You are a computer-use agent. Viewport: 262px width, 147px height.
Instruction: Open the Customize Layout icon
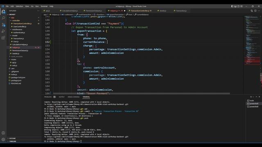(x=241, y=6)
